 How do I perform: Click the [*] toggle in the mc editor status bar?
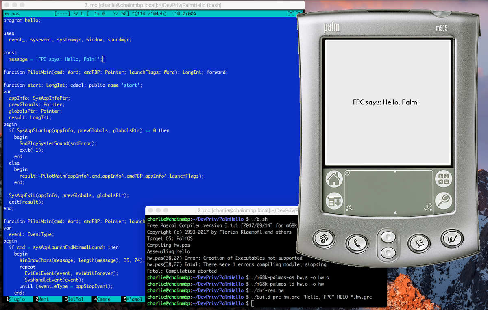(291, 14)
